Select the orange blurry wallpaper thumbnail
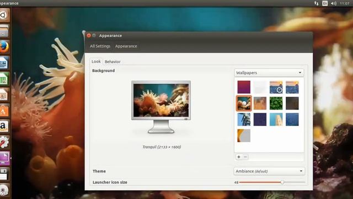Viewport: 353px width, 199px height. click(x=260, y=103)
